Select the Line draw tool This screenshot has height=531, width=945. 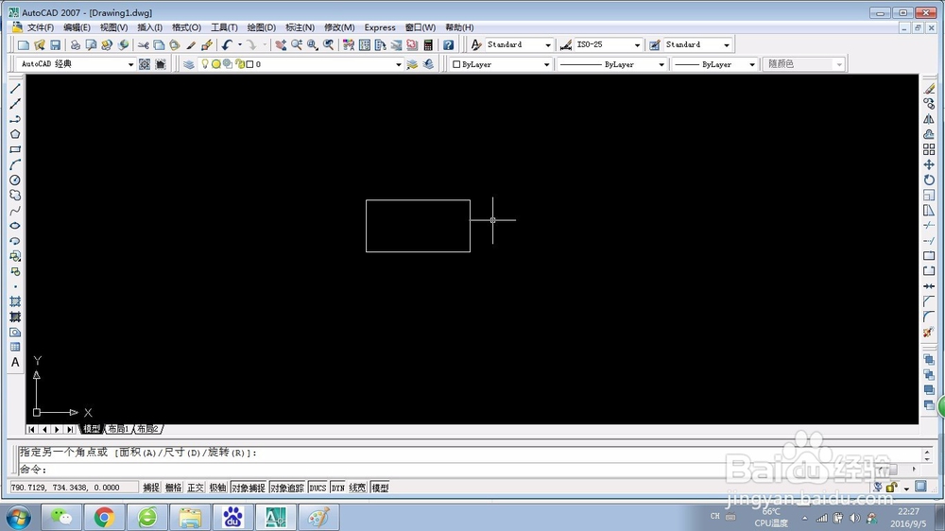[x=15, y=89]
